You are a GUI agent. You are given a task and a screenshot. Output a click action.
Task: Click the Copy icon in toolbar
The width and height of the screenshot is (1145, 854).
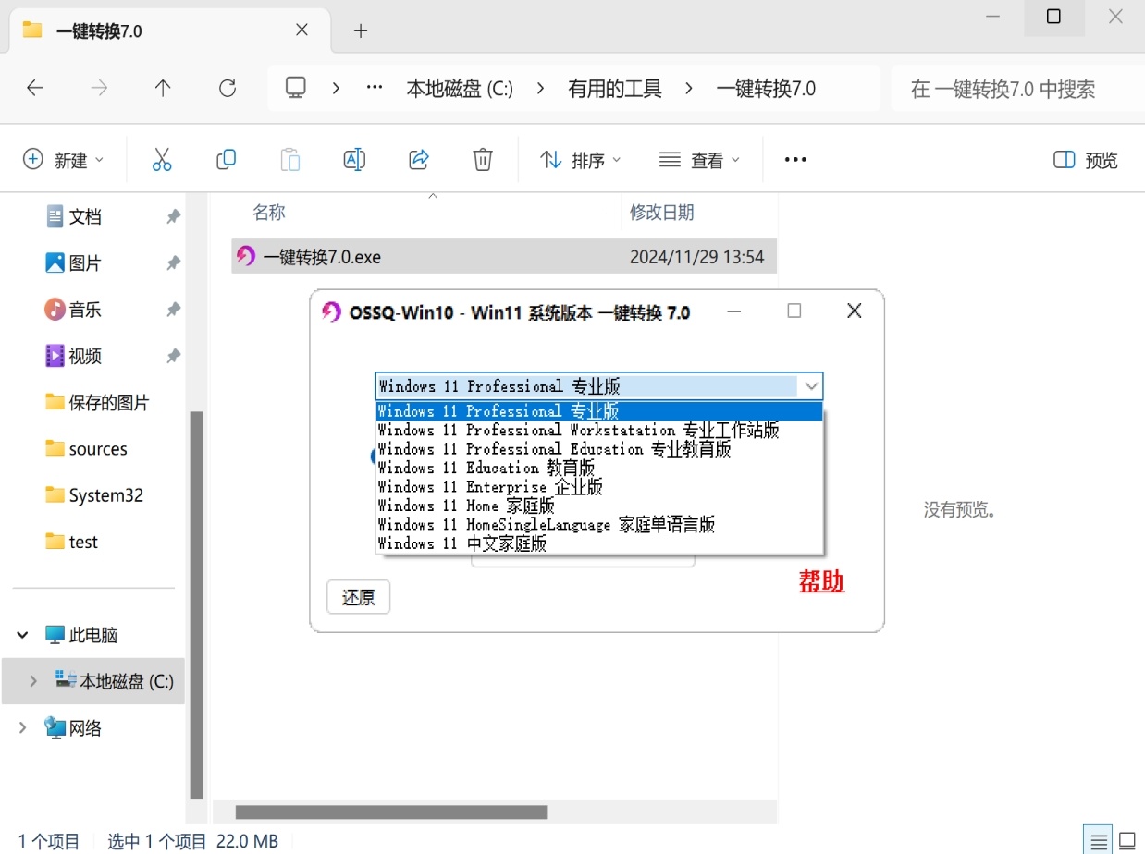226,160
